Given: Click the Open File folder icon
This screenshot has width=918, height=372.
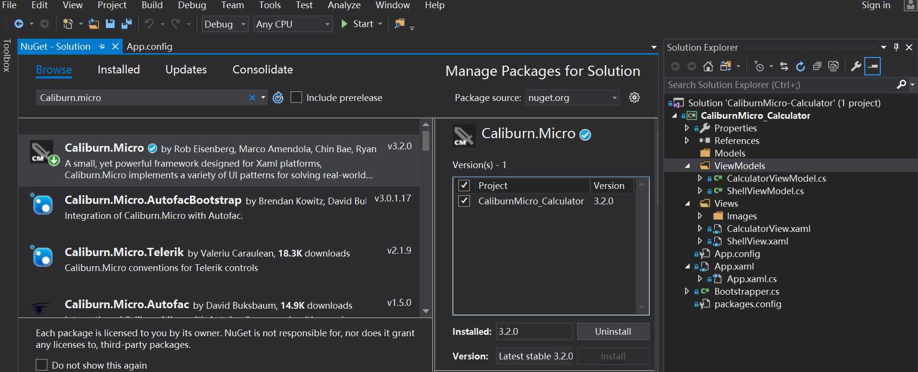Looking at the screenshot, I should pyautogui.click(x=94, y=24).
